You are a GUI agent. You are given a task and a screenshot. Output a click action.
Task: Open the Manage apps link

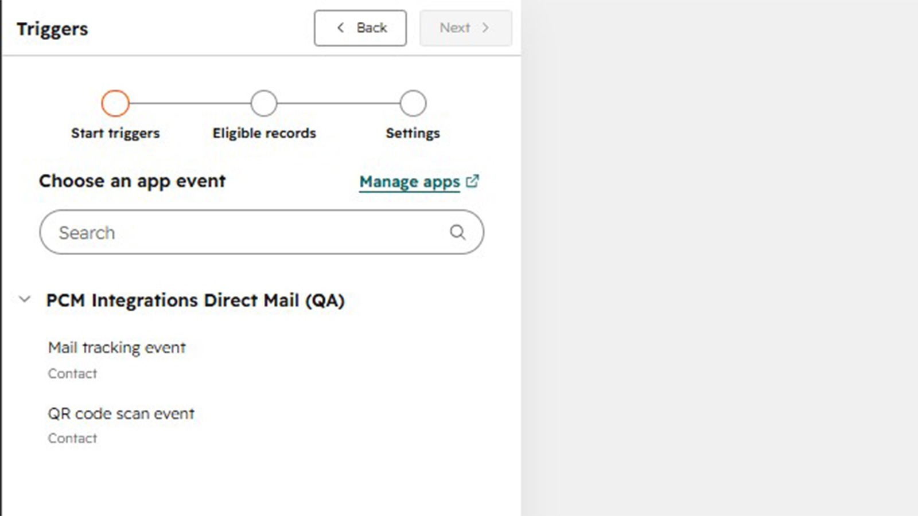tap(410, 182)
